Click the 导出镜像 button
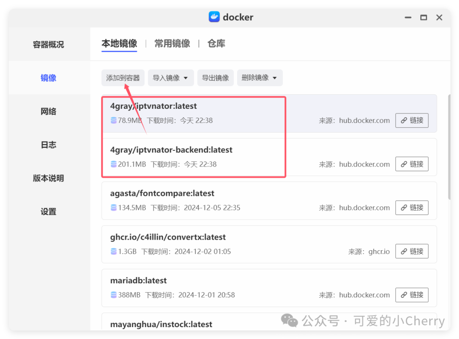The height and width of the screenshot is (339, 459). coord(215,78)
